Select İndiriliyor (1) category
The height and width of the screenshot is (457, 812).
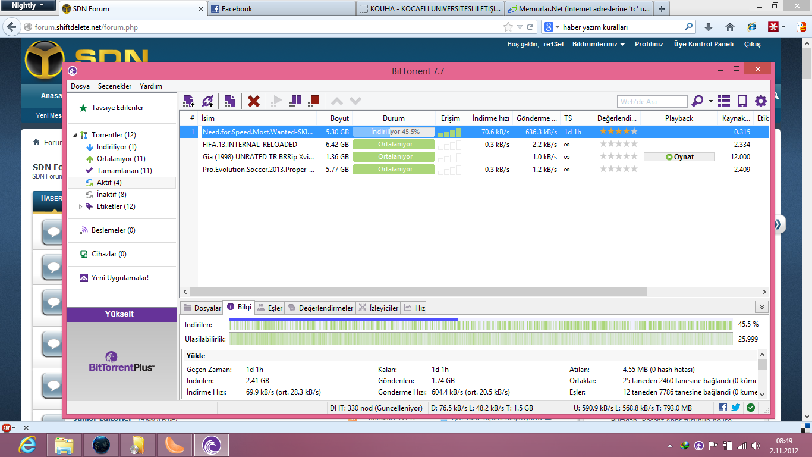tap(117, 147)
